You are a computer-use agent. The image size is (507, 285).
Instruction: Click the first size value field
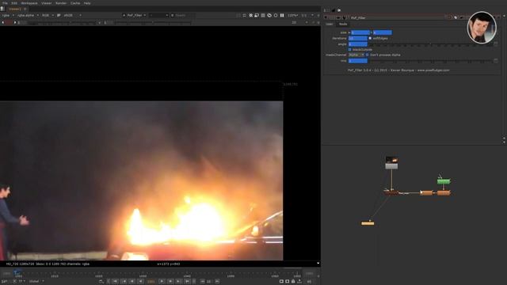[360, 32]
